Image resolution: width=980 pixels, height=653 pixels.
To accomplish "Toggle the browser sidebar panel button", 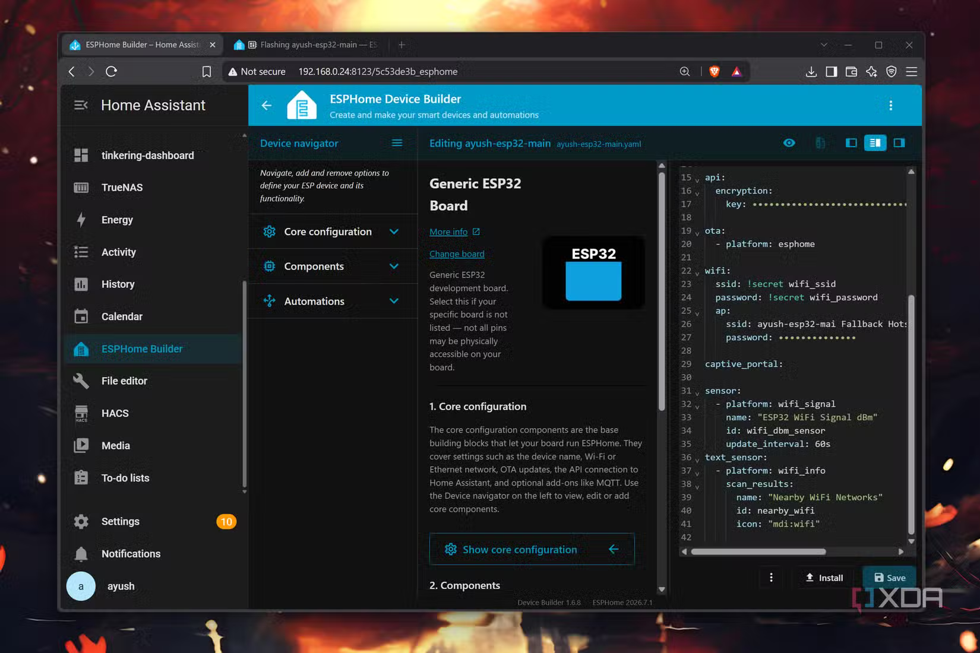I will (x=832, y=72).
